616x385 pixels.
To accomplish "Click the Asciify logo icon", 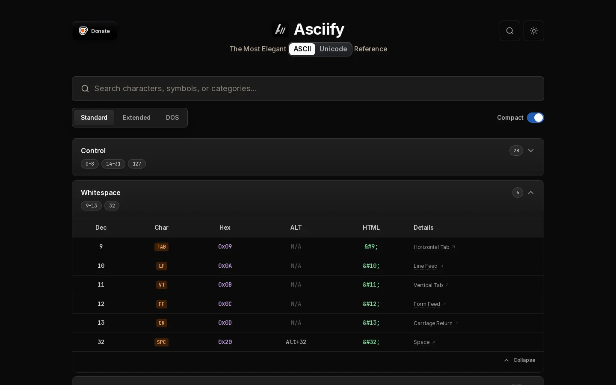I will (280, 30).
